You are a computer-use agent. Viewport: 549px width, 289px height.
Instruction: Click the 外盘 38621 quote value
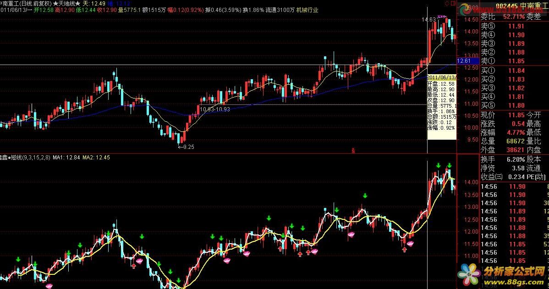[516, 150]
